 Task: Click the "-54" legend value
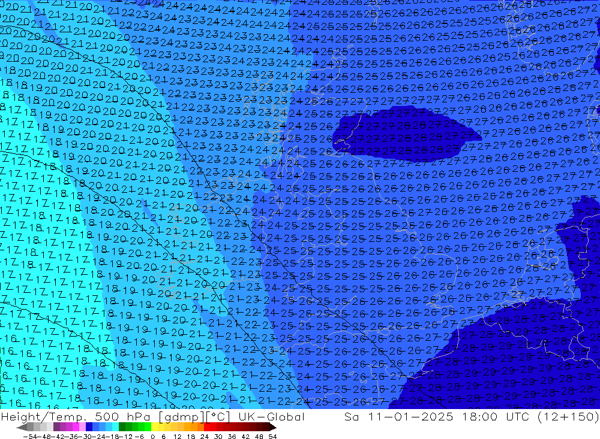(30, 437)
